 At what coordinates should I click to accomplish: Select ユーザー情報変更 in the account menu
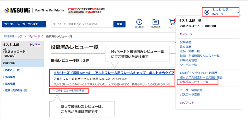click(191, 90)
